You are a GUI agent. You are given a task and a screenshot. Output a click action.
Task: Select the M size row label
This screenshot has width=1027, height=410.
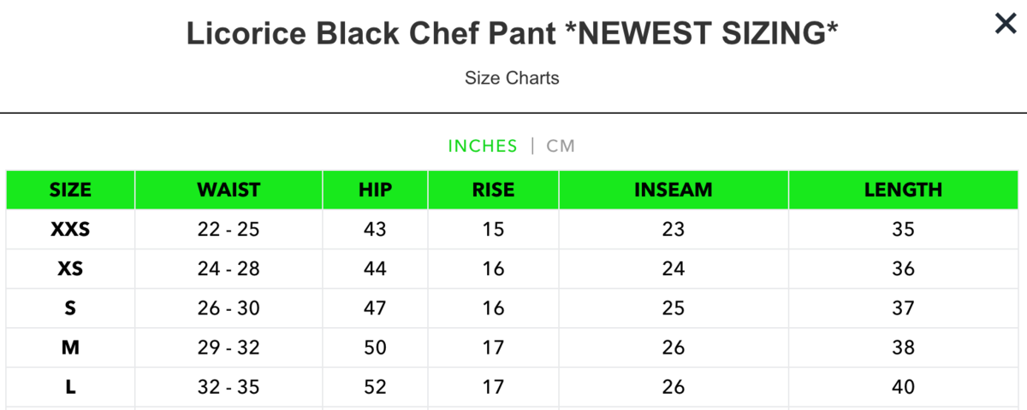tap(70, 348)
